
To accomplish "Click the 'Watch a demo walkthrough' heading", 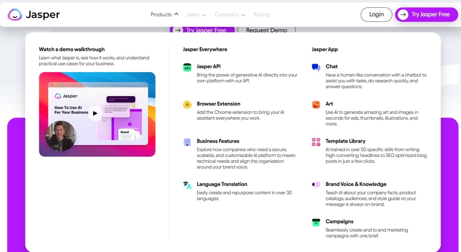I will click(72, 49).
